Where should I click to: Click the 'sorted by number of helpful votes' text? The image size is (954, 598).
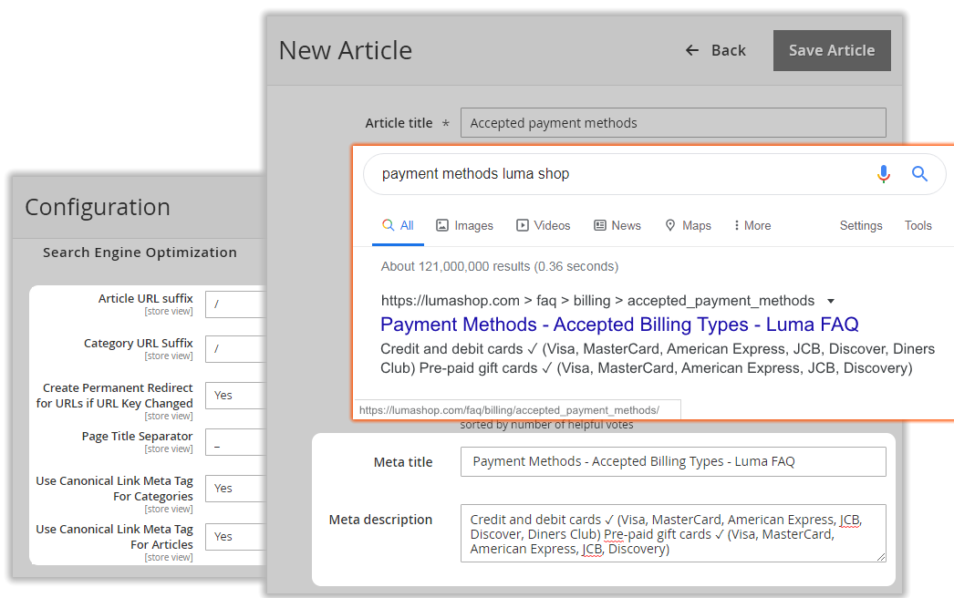546,425
